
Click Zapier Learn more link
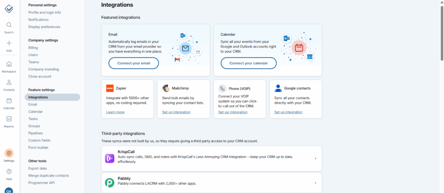[115, 112]
